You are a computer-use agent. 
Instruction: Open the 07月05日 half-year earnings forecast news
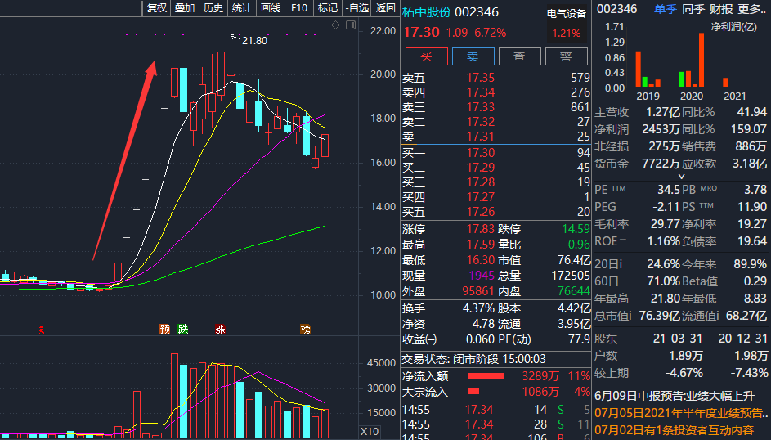[x=682, y=412]
